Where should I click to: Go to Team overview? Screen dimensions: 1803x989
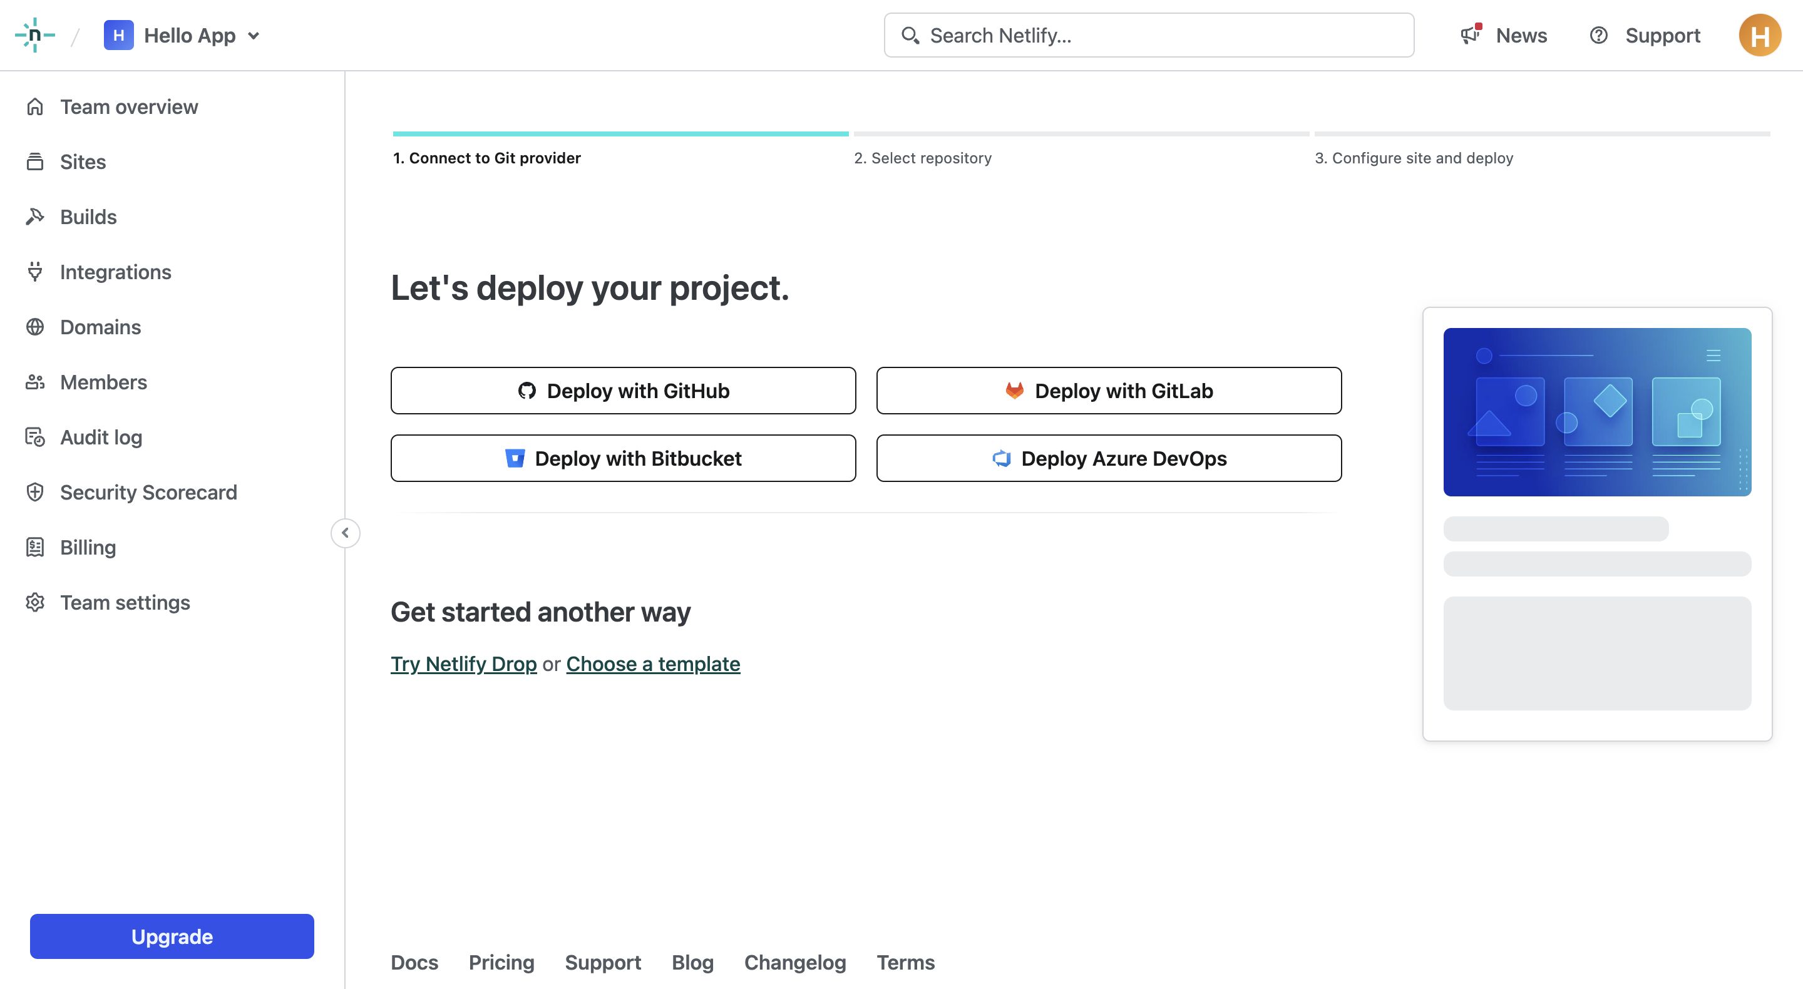pyautogui.click(x=129, y=107)
